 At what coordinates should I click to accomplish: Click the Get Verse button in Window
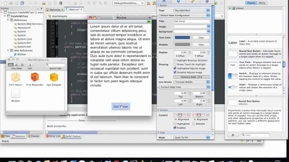pos(121,107)
